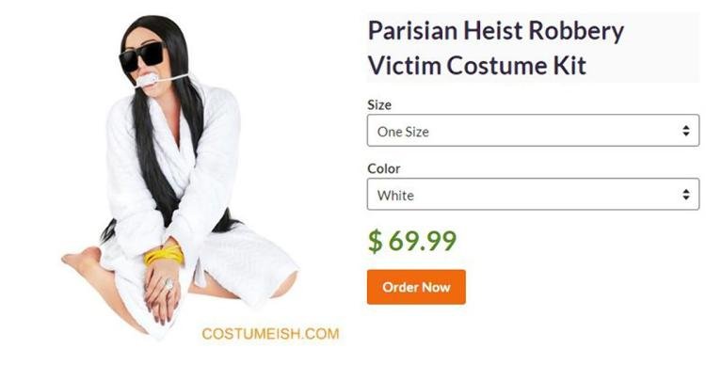Click the Size field label
This screenshot has height=380, width=706.
click(x=379, y=104)
